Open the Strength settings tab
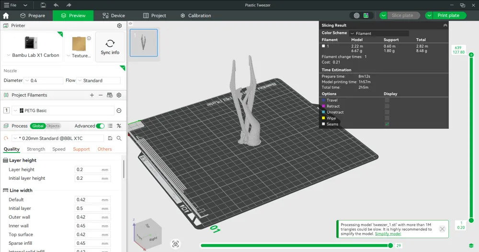479x252 pixels. [36, 149]
